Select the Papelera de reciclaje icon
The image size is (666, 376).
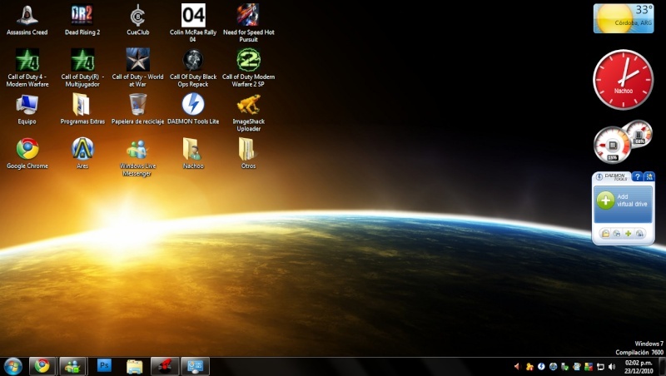point(137,109)
